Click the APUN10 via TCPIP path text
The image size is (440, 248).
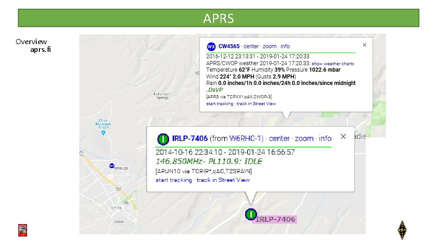203,171
